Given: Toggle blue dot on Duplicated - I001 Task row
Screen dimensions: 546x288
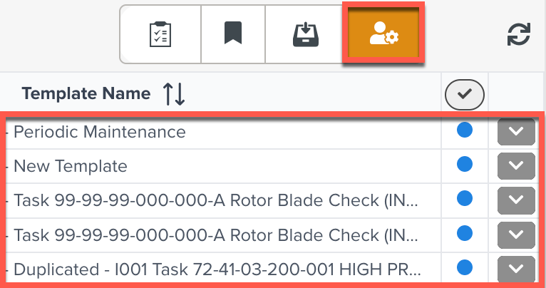Looking at the screenshot, I should coord(464,268).
